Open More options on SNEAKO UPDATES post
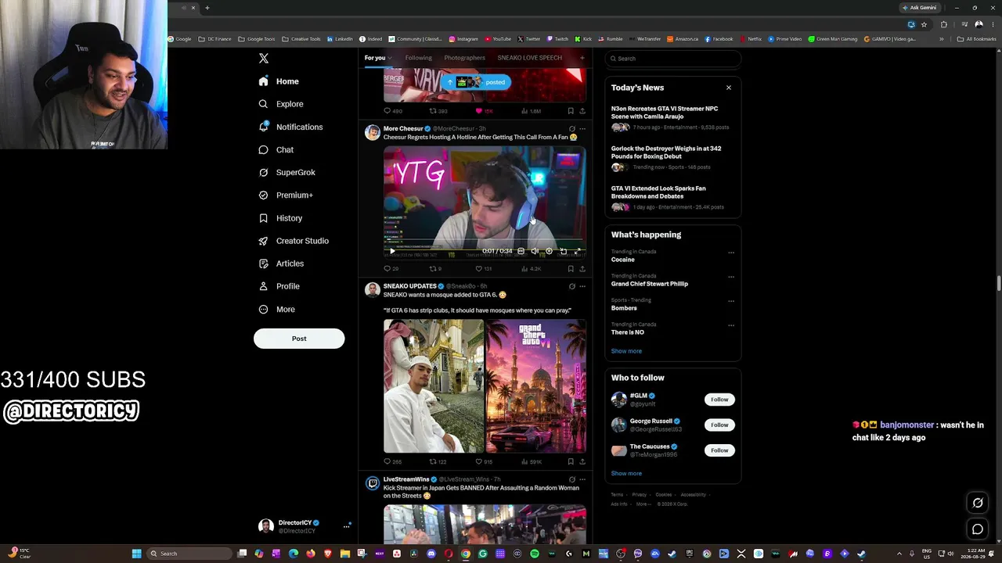Viewport: 1002px width, 563px height. (x=582, y=286)
